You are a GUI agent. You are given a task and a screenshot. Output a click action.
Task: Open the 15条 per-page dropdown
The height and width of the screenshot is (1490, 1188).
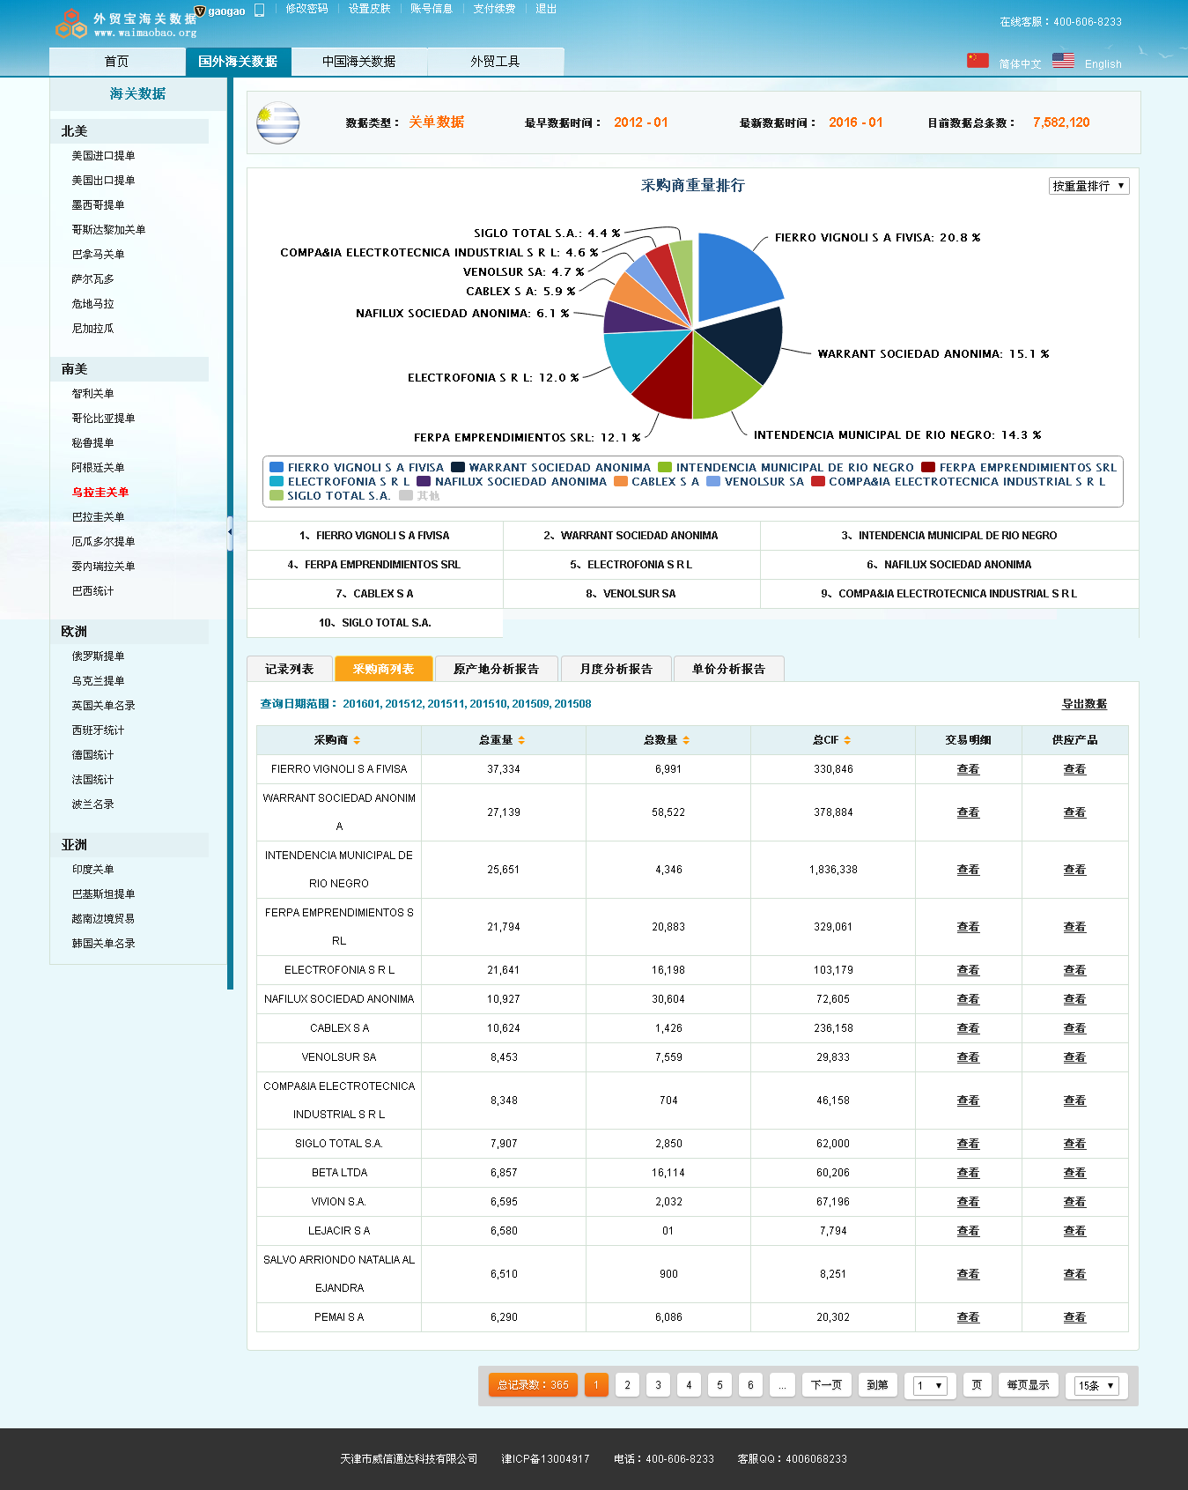pos(1097,1385)
